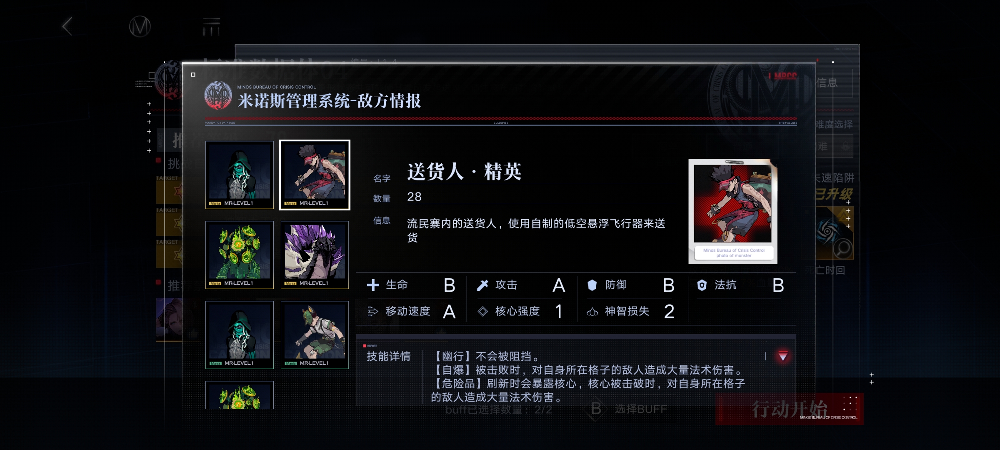Click the magnifier icon on trap card
This screenshot has height=450, width=1000.
tap(843, 249)
